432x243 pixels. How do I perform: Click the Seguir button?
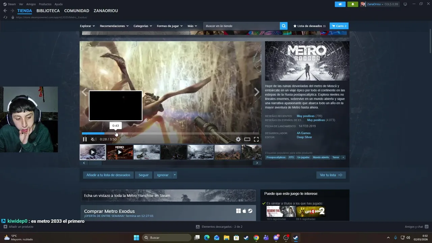(x=143, y=175)
